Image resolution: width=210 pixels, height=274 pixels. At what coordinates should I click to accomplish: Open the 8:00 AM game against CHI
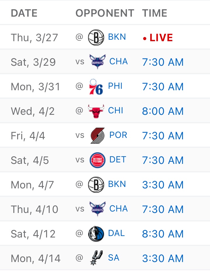pyautogui.click(x=163, y=111)
